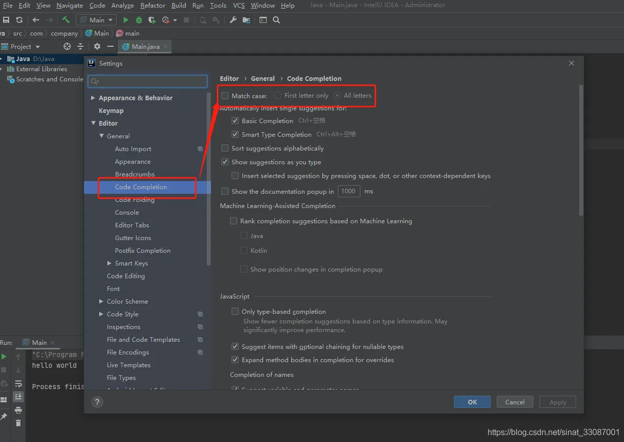Click the Collapse All icon in Project panel
This screenshot has width=624, height=442.
80,46
